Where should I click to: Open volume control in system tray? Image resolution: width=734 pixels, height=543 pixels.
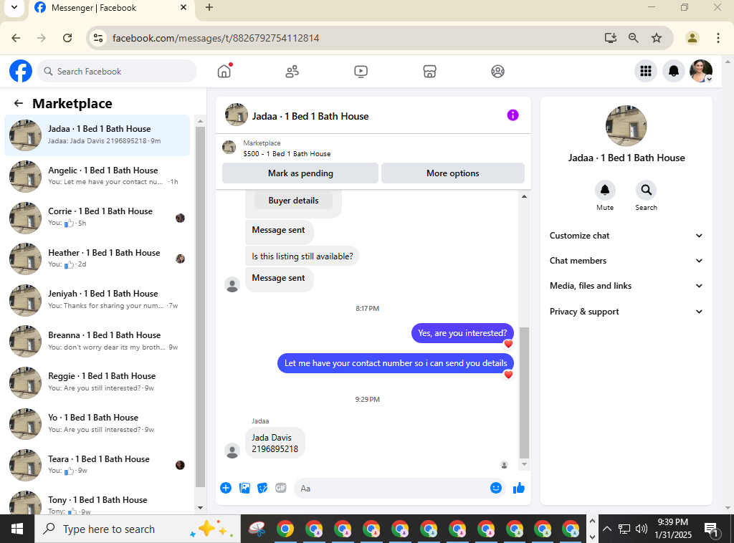point(642,529)
